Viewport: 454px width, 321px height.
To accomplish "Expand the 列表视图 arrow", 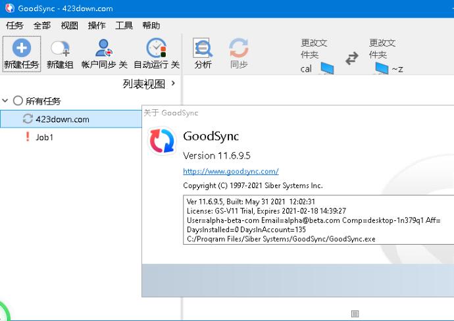I will point(173,84).
